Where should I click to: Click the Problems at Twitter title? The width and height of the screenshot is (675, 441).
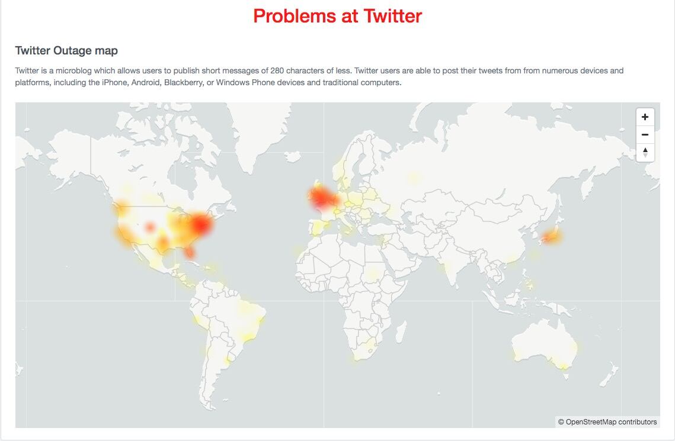[x=337, y=16]
